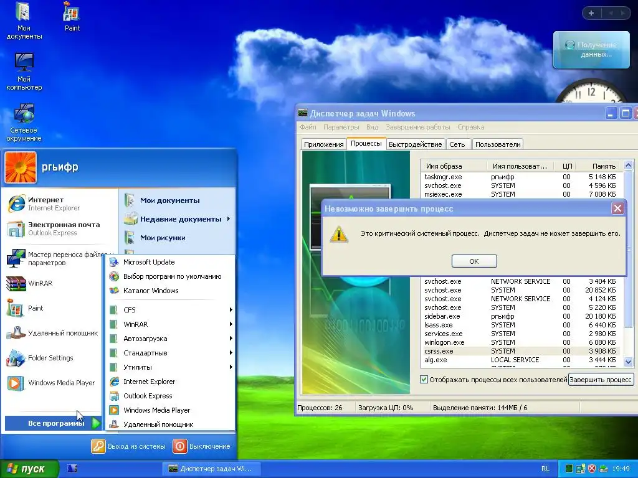Expand the CFS program group
This screenshot has height=478, width=638.
[170, 310]
